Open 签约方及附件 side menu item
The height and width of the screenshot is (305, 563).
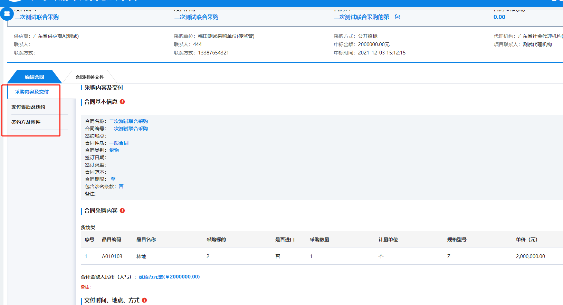(26, 122)
